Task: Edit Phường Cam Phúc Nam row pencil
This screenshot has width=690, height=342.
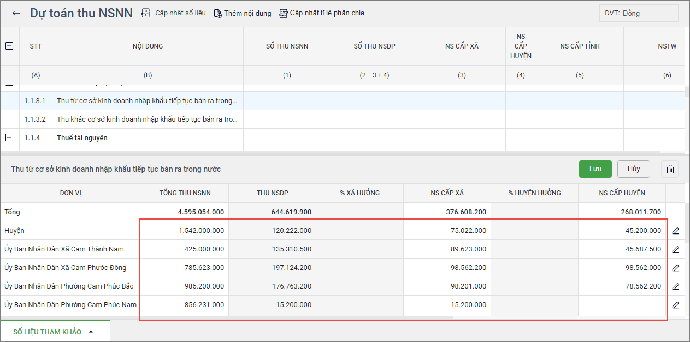Action: (675, 305)
